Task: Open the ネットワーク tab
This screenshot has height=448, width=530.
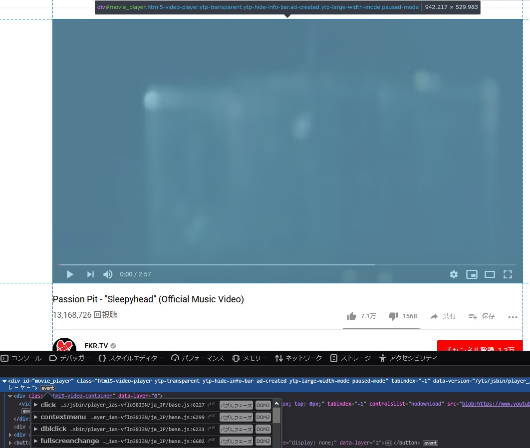Action: tap(298, 358)
